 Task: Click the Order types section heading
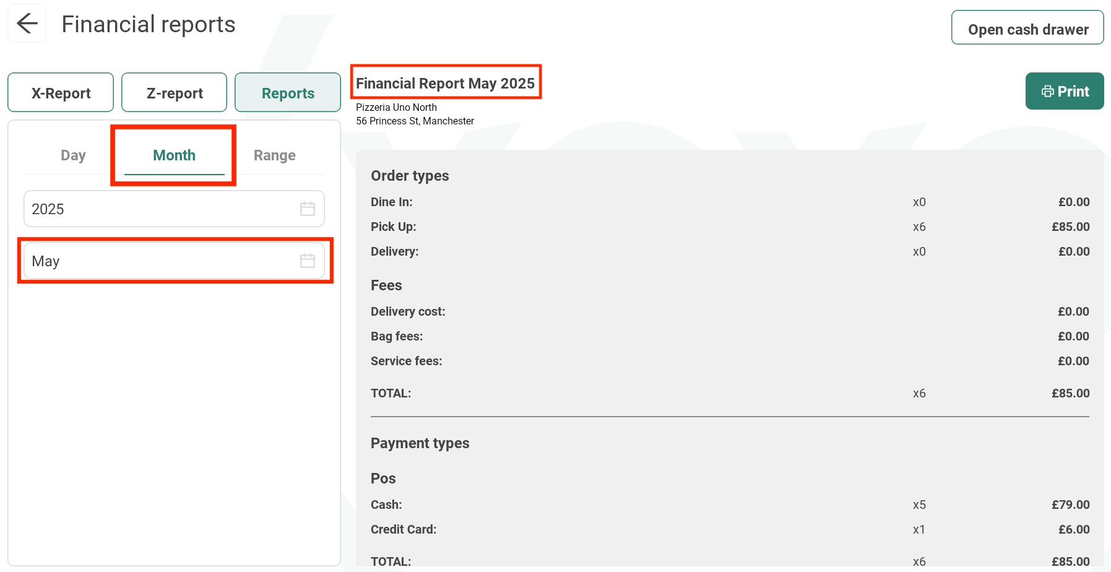tap(410, 176)
